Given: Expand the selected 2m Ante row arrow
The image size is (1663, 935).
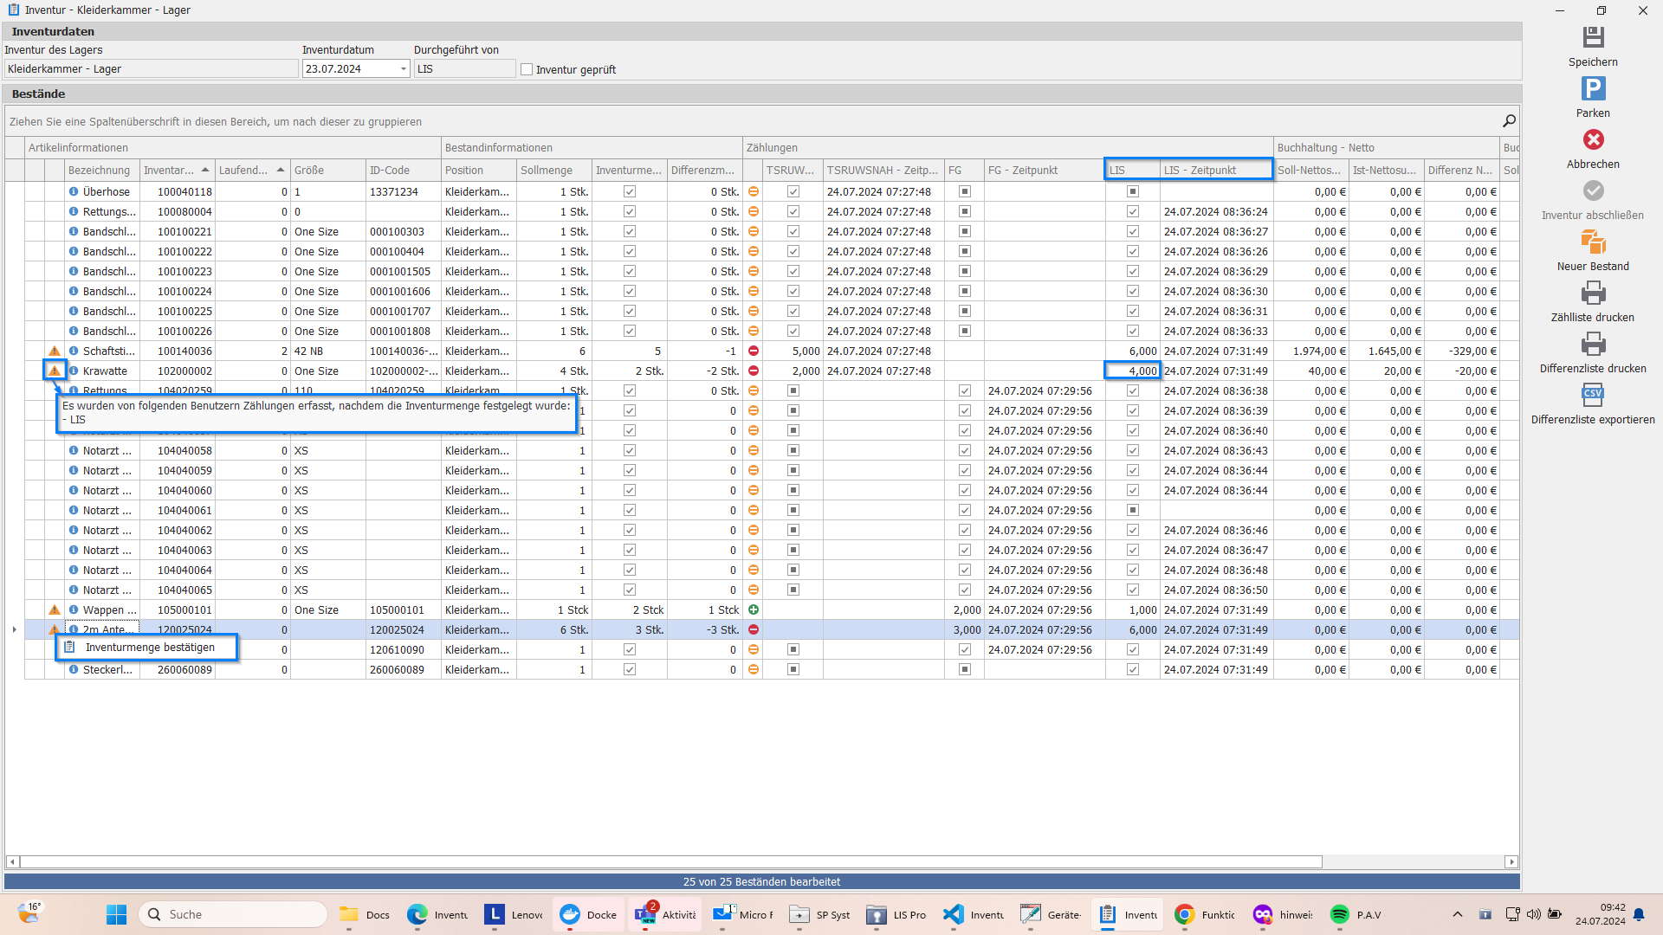Looking at the screenshot, I should (x=15, y=630).
